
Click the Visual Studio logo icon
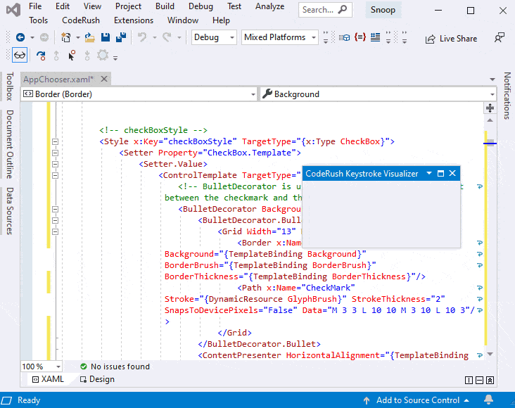(13, 11)
